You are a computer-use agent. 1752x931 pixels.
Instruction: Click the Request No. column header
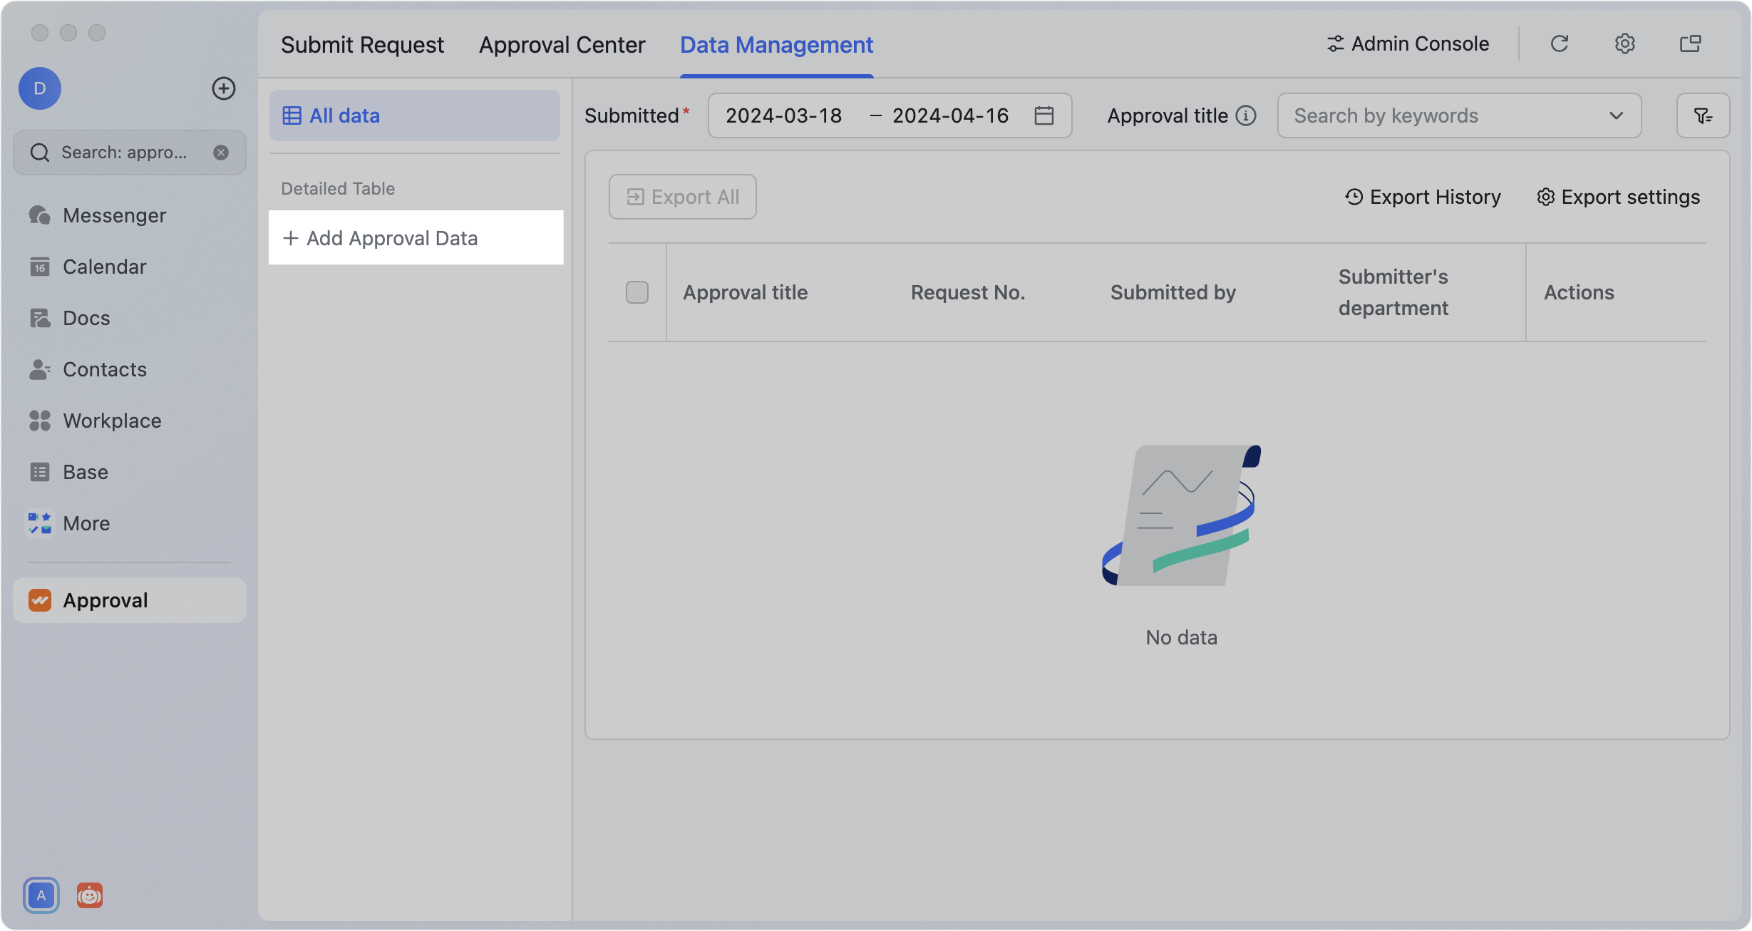point(968,292)
